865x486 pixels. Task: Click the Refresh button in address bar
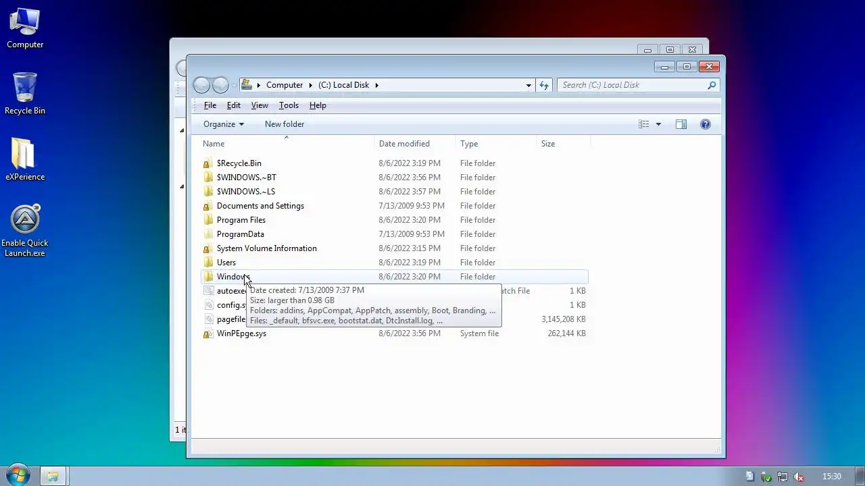(544, 85)
